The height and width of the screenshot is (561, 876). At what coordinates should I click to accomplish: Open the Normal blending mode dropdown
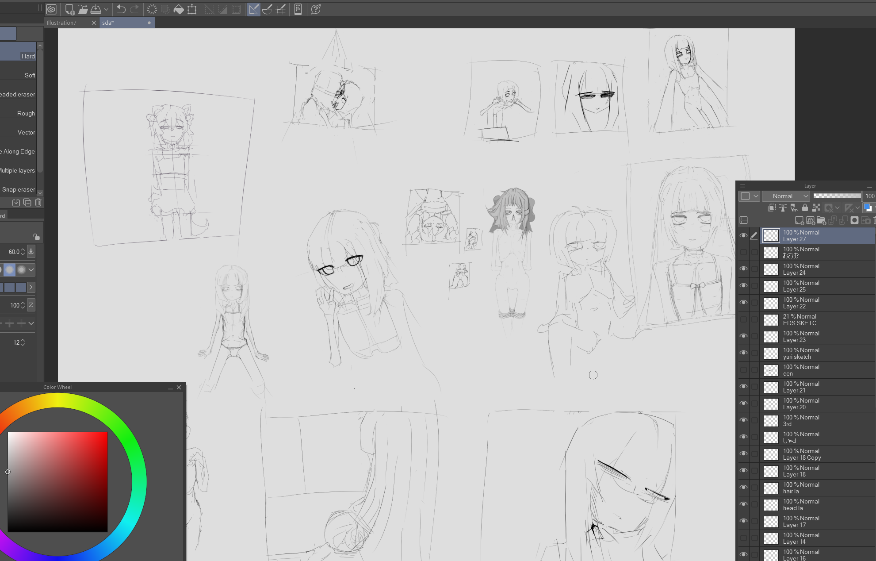pyautogui.click(x=786, y=196)
